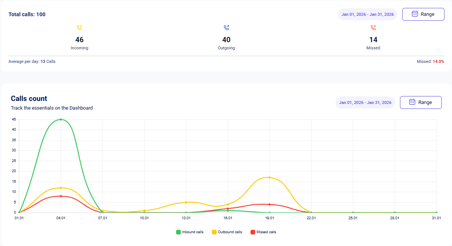The image size is (452, 246).
Task: Click the blue outgoing call icon
Action: (x=226, y=28)
